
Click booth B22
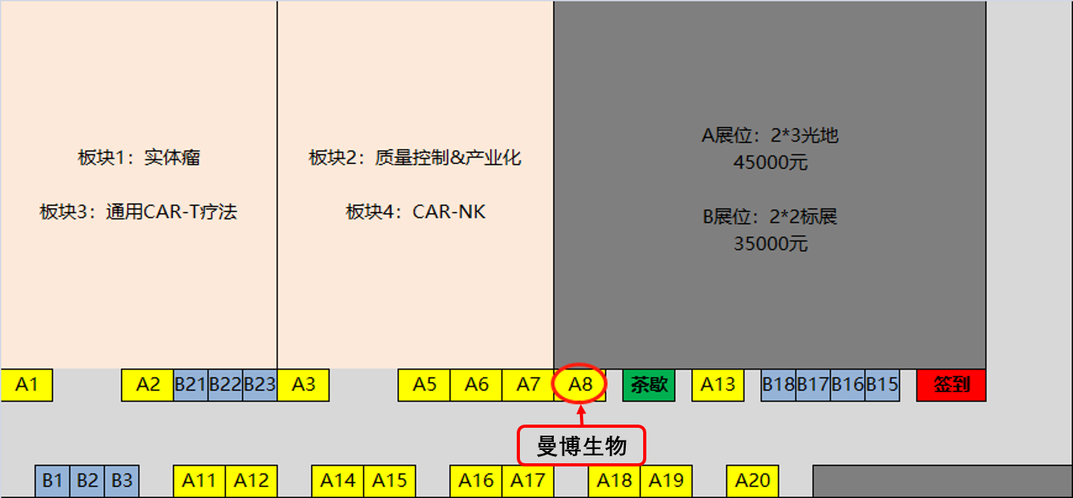click(x=225, y=385)
